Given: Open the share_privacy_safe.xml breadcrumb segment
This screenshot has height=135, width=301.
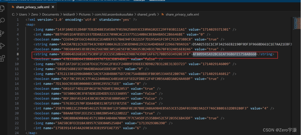Looking at the screenshot, I should tap(182, 14).
